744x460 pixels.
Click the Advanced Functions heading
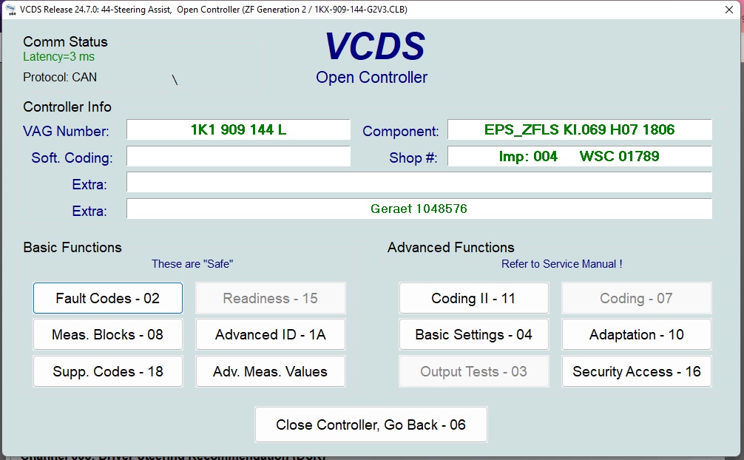pos(451,247)
